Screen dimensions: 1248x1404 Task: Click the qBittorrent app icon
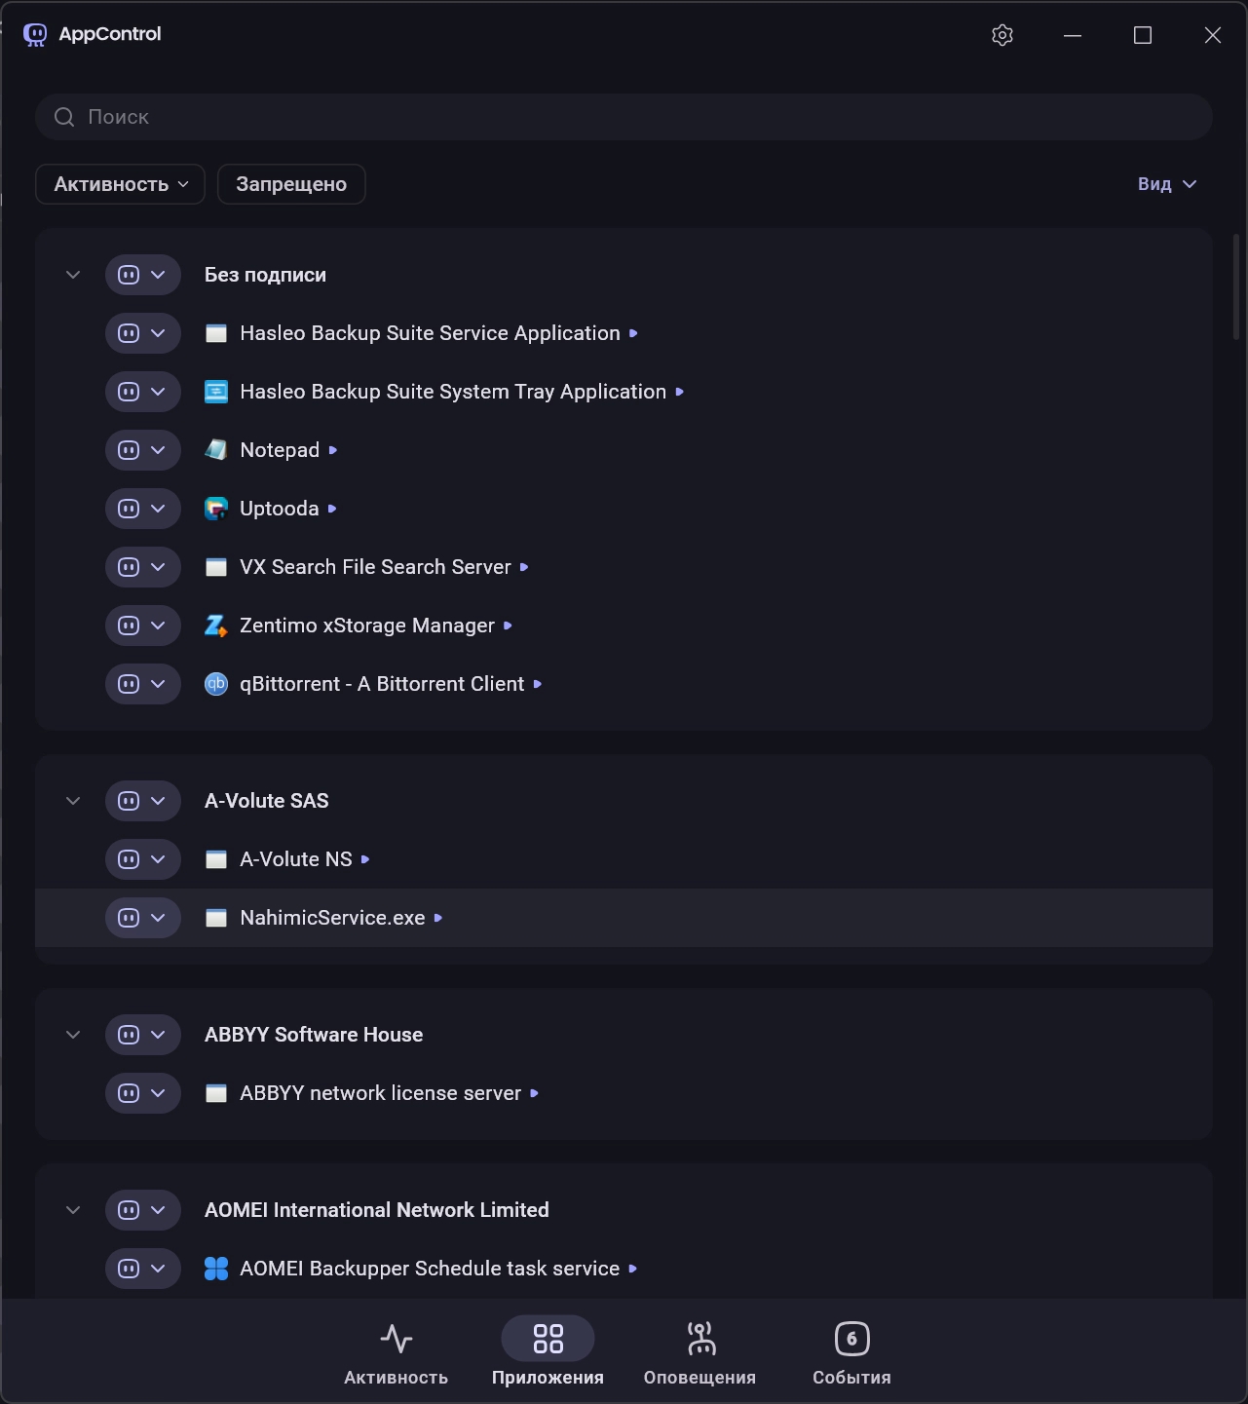215,684
